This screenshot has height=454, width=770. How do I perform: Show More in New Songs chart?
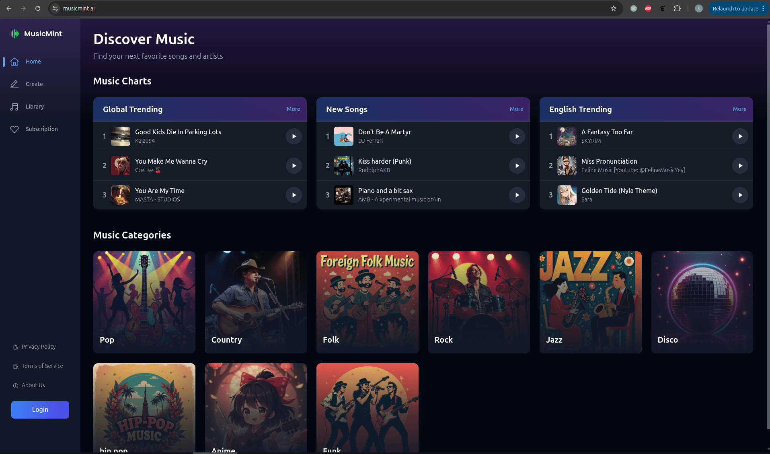[516, 109]
